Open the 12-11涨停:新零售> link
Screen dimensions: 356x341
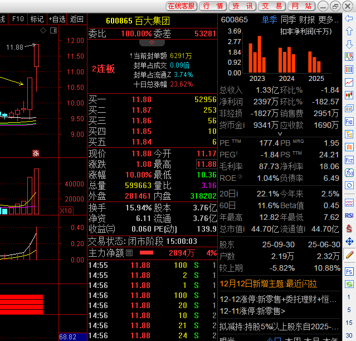pos(252,311)
